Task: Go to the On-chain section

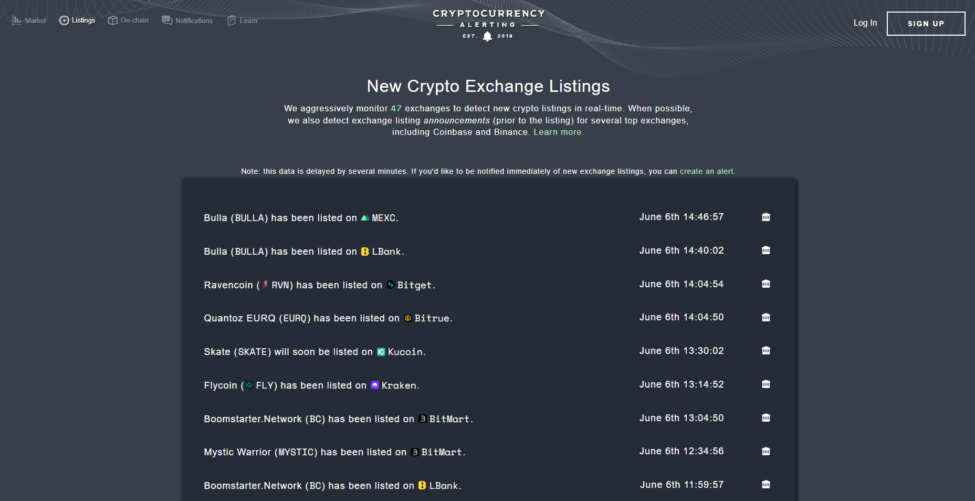Action: [128, 20]
